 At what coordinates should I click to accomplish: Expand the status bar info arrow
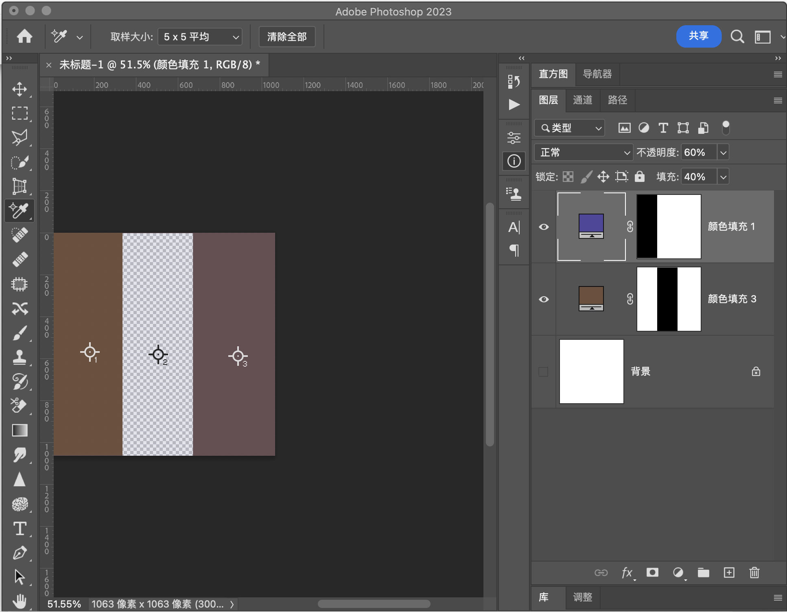click(x=232, y=604)
